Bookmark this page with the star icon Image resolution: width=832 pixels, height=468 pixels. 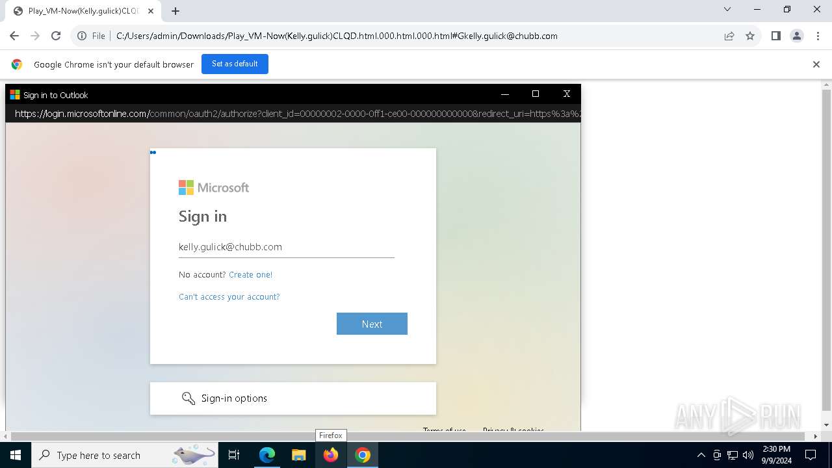[750, 36]
